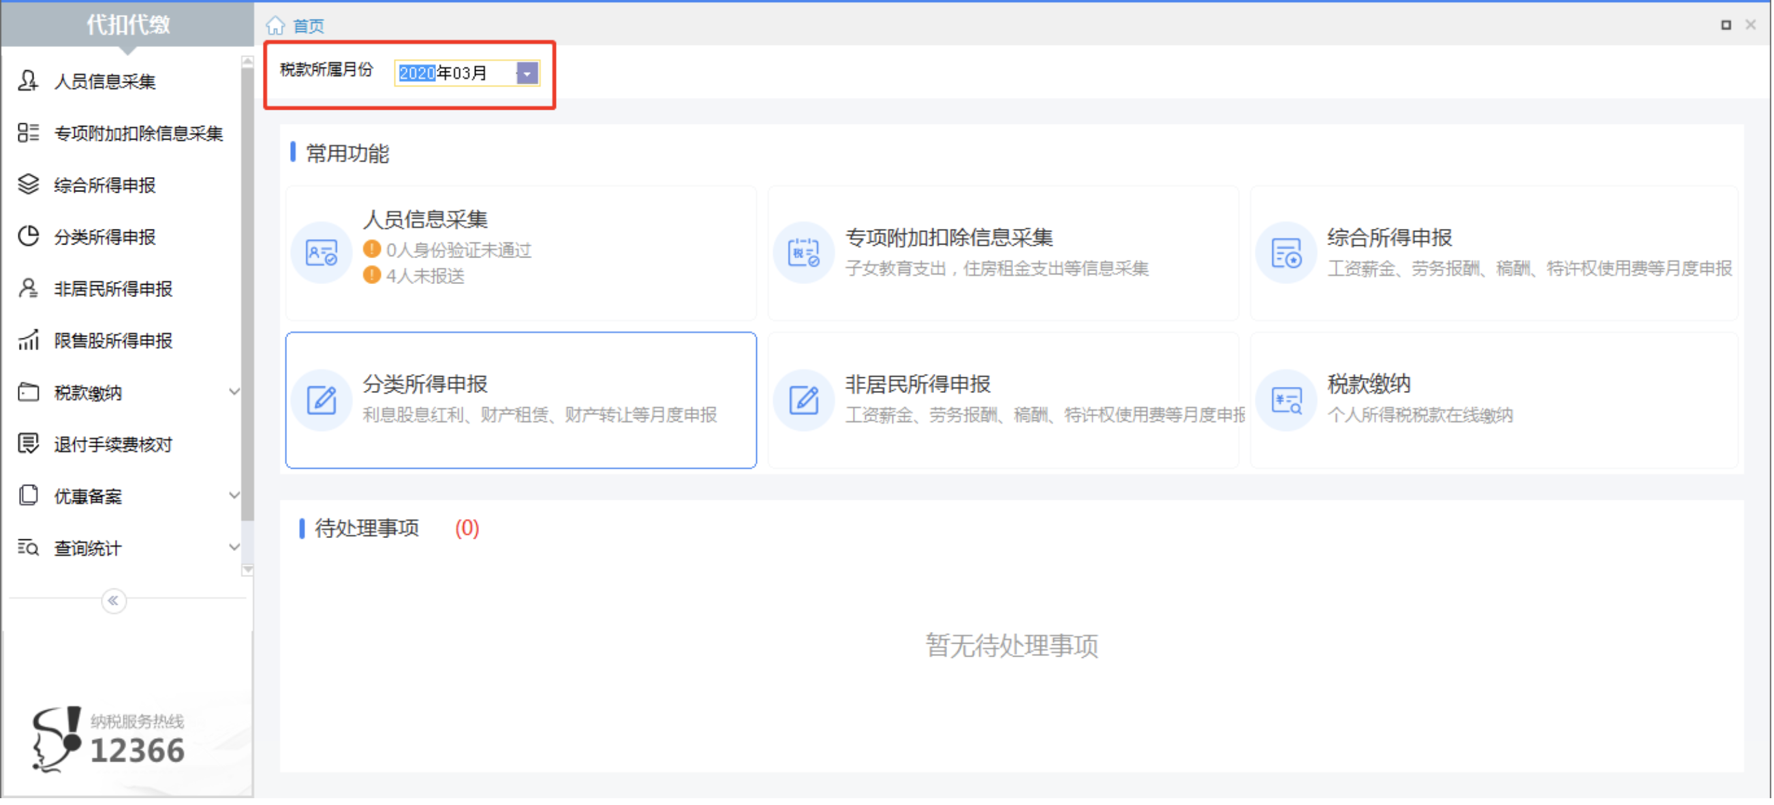Click the 暂无待处理事项 placeholder text
This screenshot has width=1774, height=805.
pyautogui.click(x=1012, y=645)
